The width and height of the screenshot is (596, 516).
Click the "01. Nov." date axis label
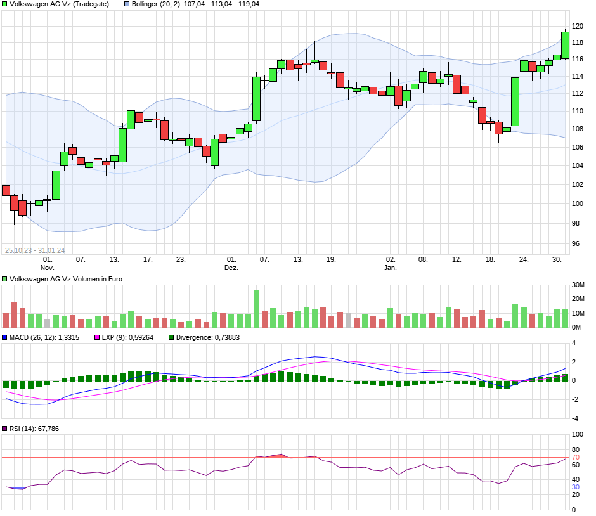(47, 263)
